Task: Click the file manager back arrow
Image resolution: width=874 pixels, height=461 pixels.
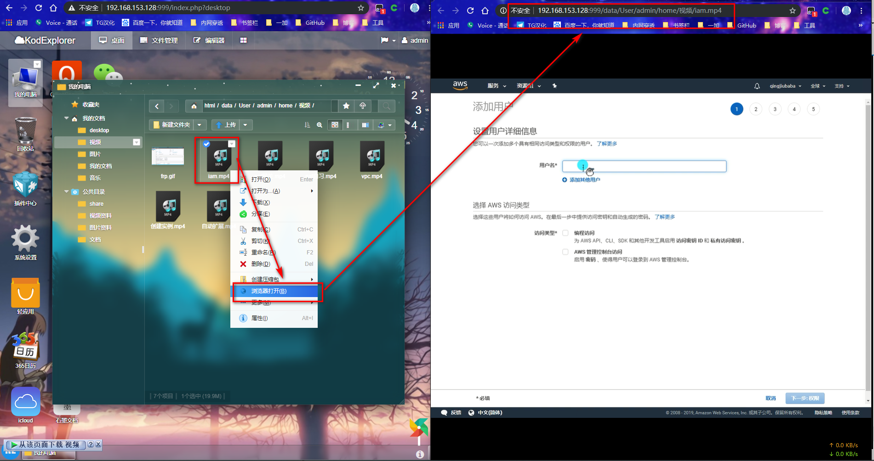Action: pos(157,106)
